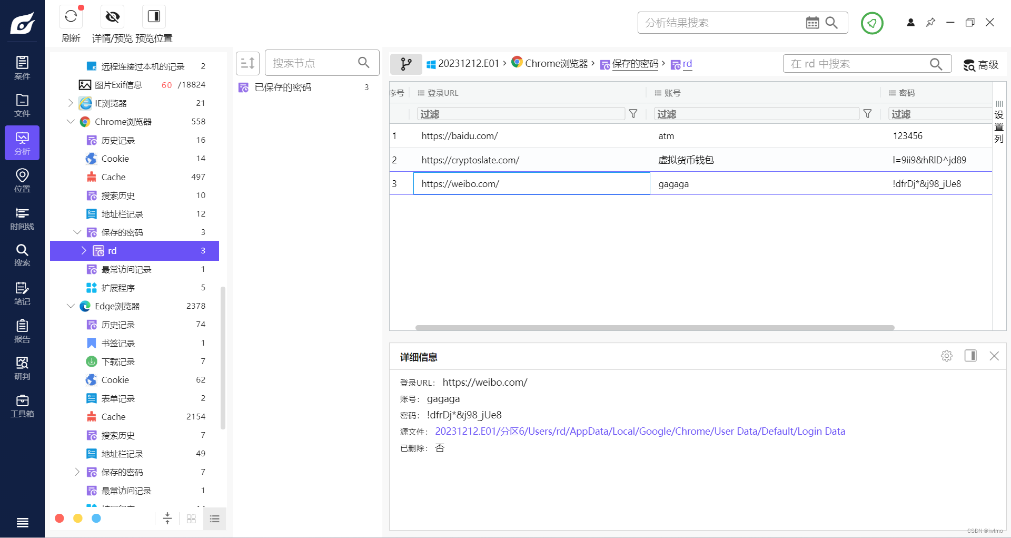The width and height of the screenshot is (1011, 538).
Task: Click the table horizontal scrollbar
Action: 655,328
